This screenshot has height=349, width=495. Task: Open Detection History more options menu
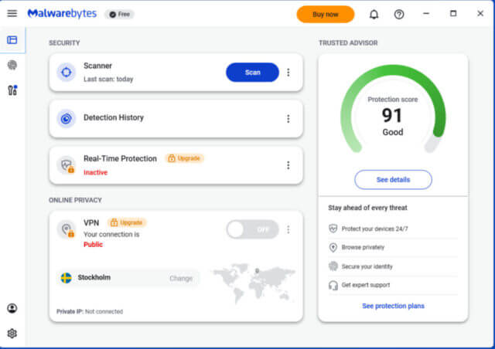(288, 119)
